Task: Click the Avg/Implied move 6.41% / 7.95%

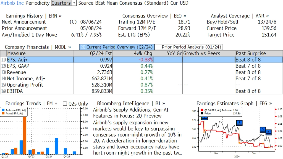Action: 86,35
